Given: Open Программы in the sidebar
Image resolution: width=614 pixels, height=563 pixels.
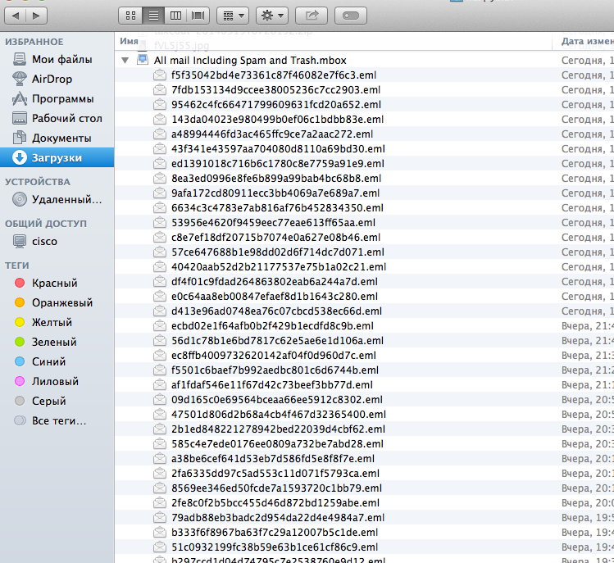Looking at the screenshot, I should pyautogui.click(x=62, y=98).
